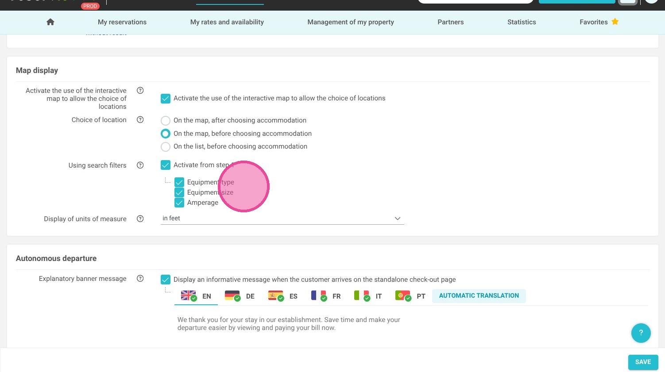The width and height of the screenshot is (665, 372).
Task: Click the 'Choice of location' label
Action: [99, 120]
